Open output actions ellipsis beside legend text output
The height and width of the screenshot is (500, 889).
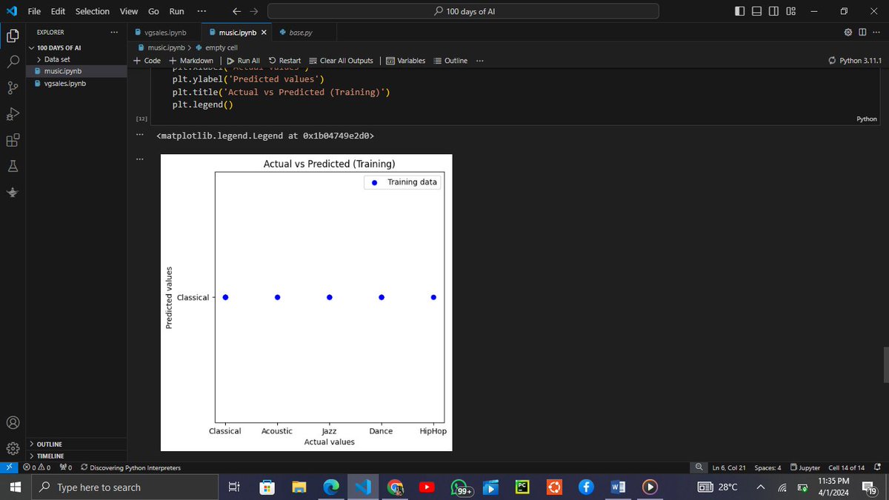coord(139,135)
